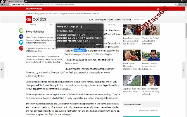This screenshot has height=117, width=187.
Task: Go to next story with right arrow
Action: (184, 70)
